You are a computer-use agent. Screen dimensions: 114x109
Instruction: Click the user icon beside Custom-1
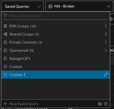(x=5, y=75)
